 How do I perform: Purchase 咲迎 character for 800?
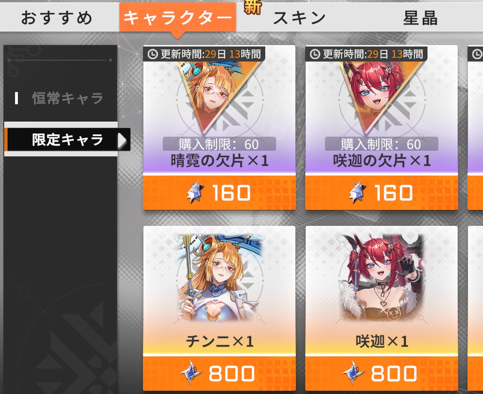381,373
